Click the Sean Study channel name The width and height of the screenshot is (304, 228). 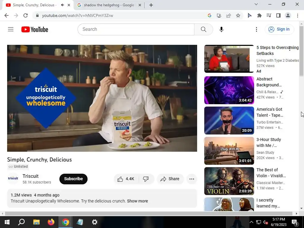tap(265, 153)
